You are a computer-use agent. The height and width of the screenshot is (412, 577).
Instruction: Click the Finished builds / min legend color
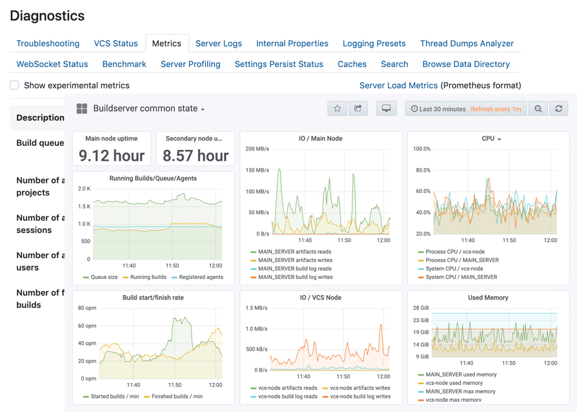[147, 397]
